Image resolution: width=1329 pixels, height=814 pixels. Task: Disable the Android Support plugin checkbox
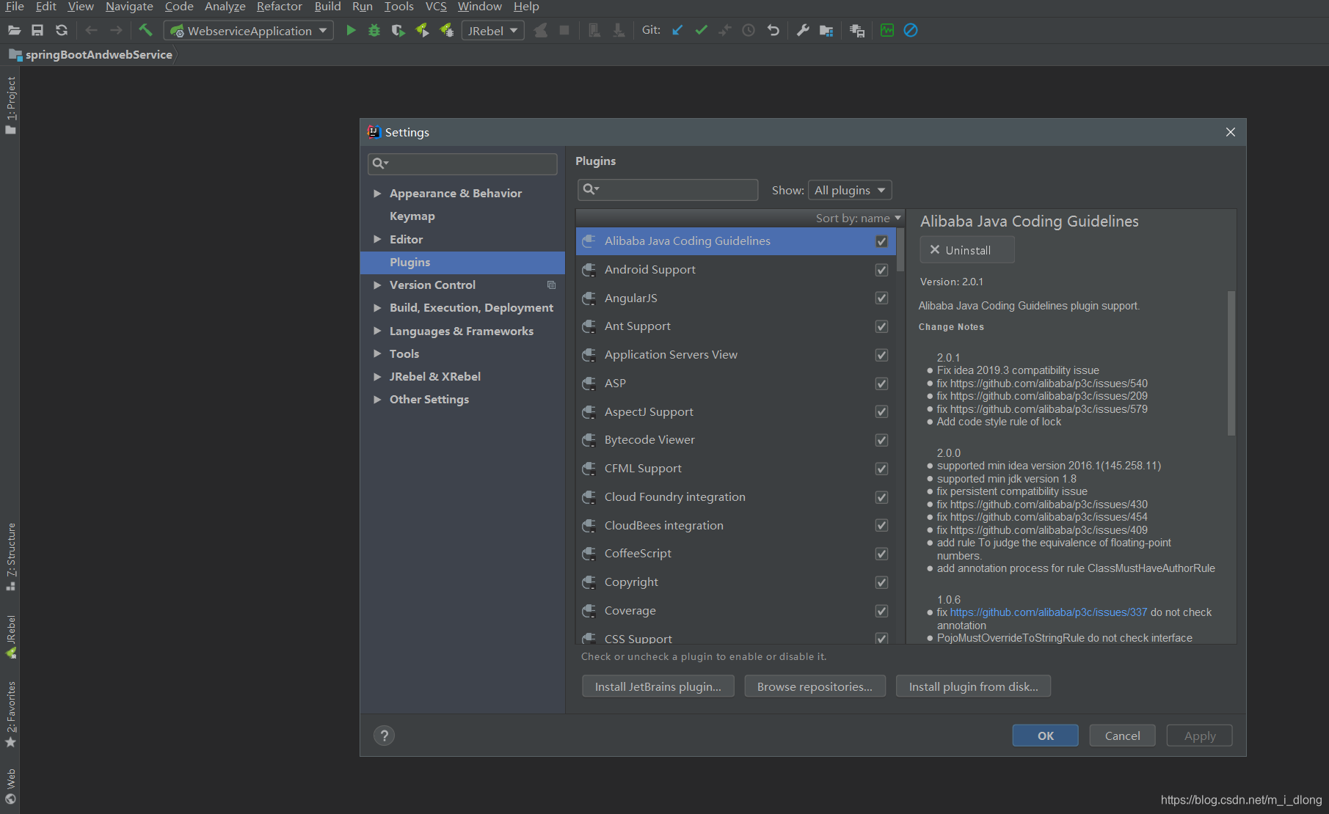[x=881, y=270]
